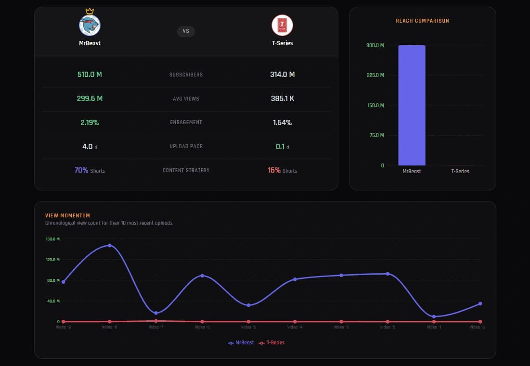Click MrBeast 70% Shorts value
530x366 pixels.
click(90, 170)
